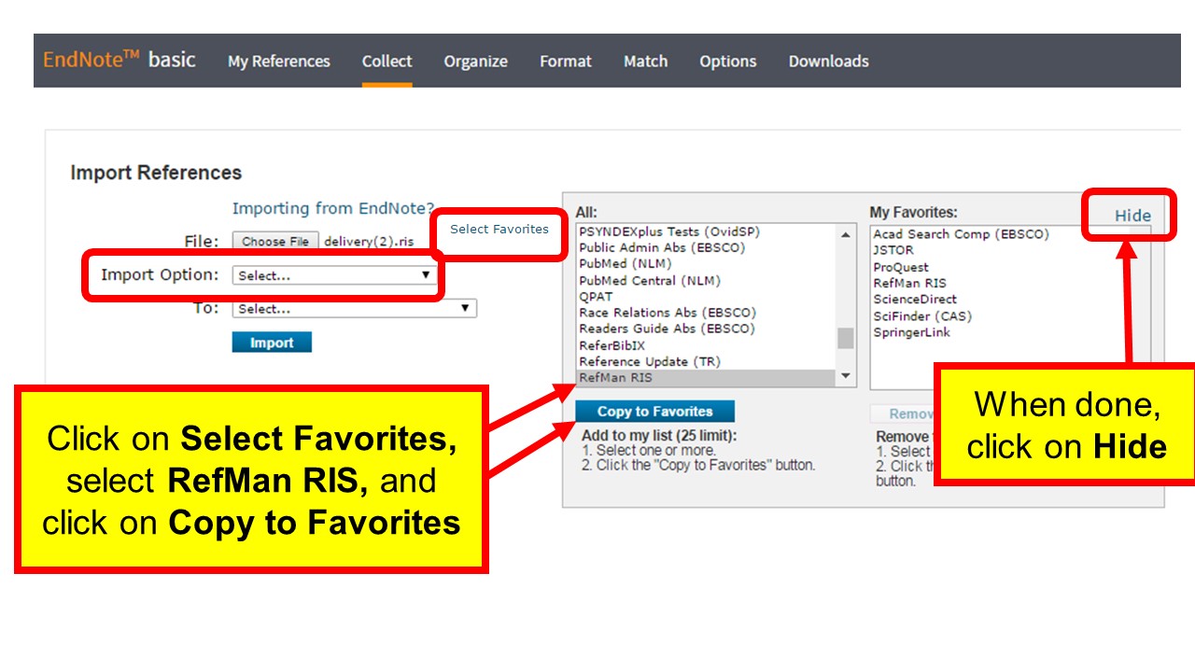Open the Import Option dropdown
Screen dimensions: 1195x672
[x=334, y=275]
